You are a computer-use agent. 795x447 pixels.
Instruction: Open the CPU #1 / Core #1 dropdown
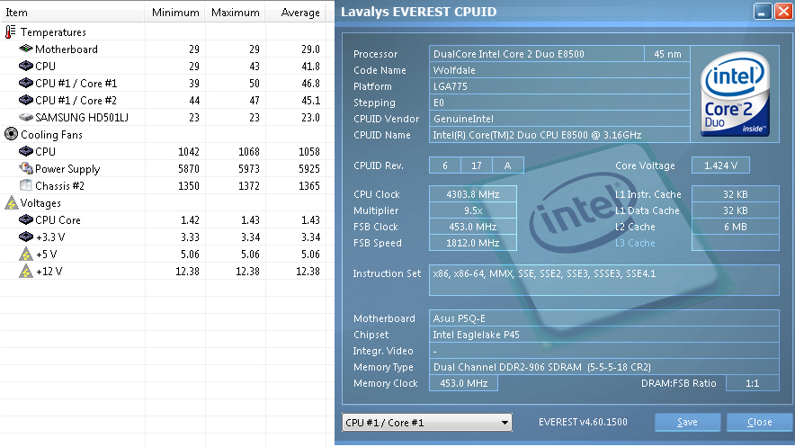pos(427,422)
